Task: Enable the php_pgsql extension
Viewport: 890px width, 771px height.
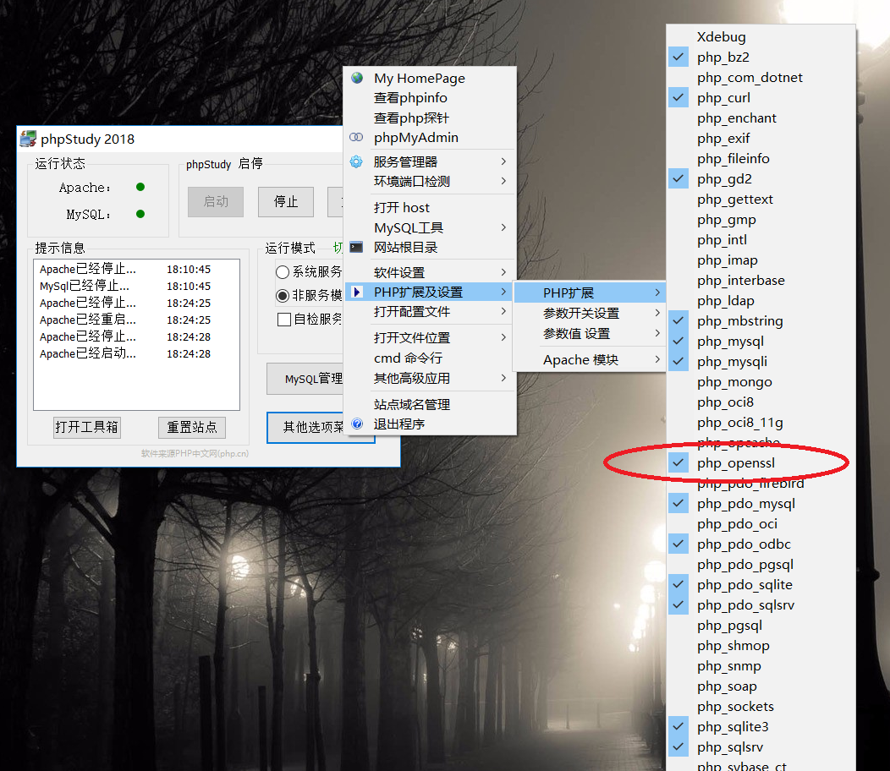Action: (761, 626)
